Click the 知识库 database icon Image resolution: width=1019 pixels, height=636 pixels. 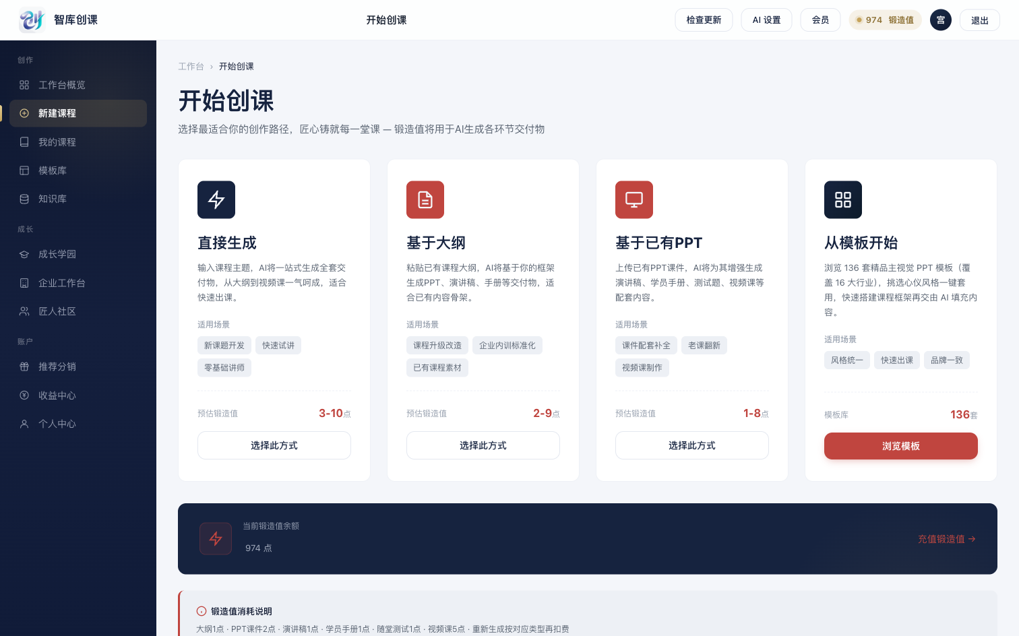click(x=24, y=199)
